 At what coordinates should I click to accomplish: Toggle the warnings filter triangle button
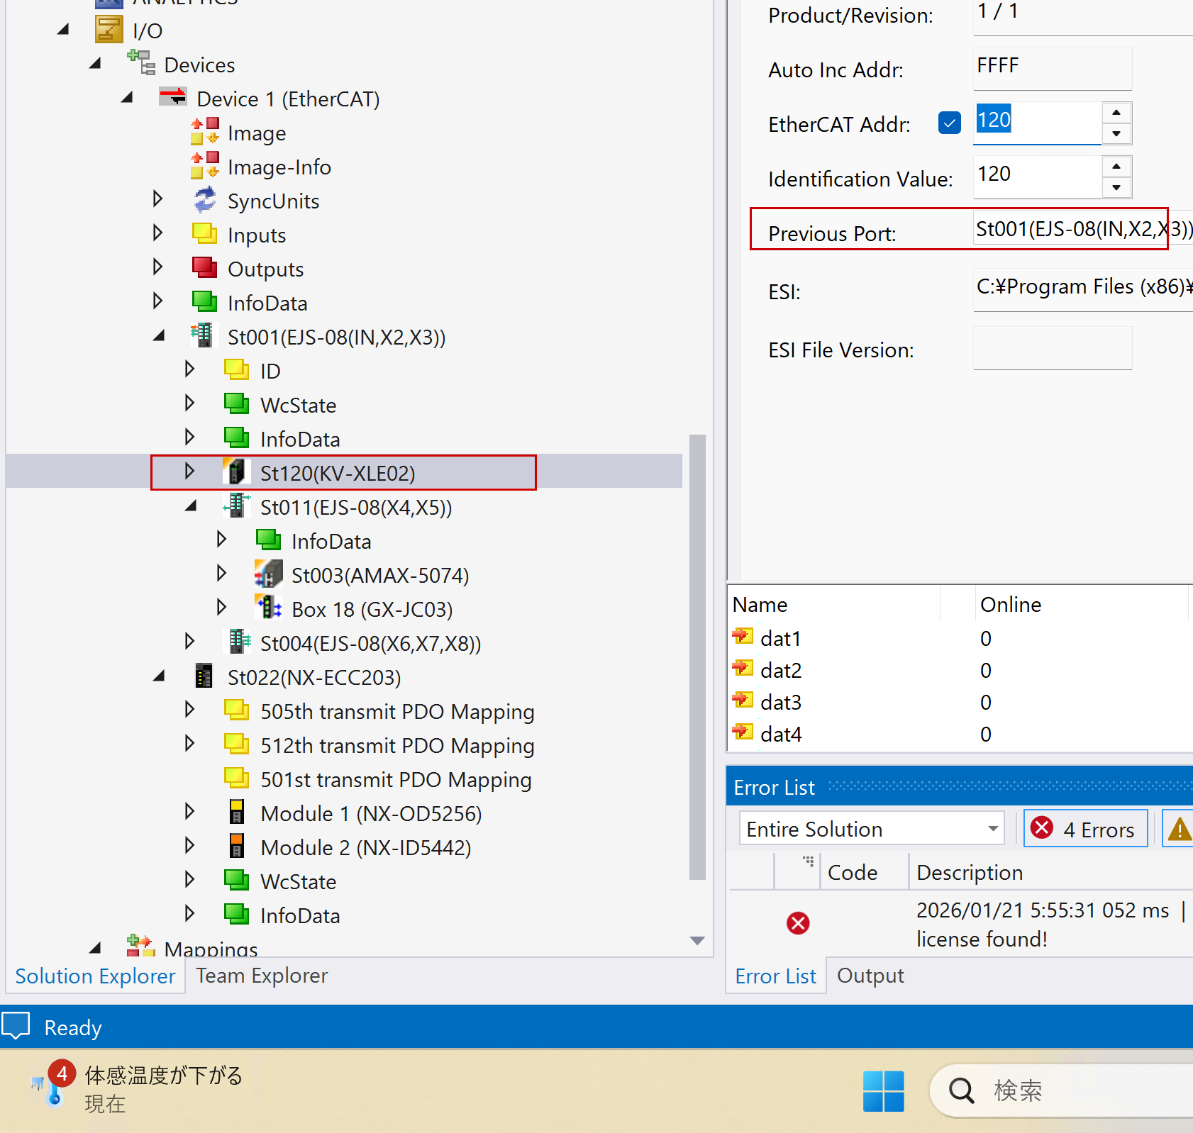[x=1178, y=829]
